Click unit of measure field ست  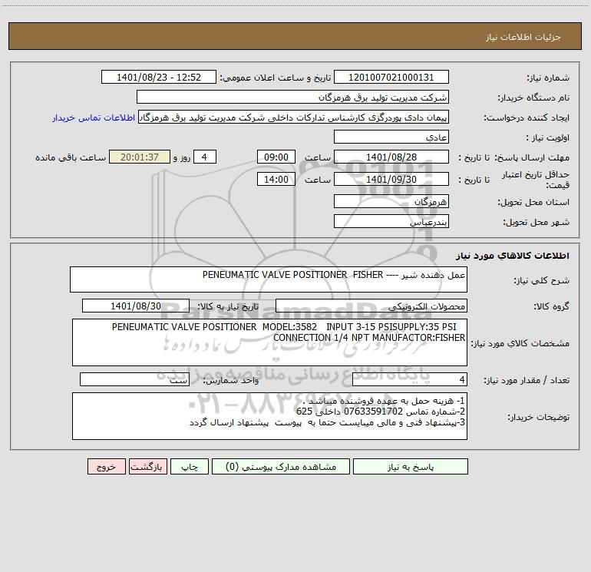point(134,380)
